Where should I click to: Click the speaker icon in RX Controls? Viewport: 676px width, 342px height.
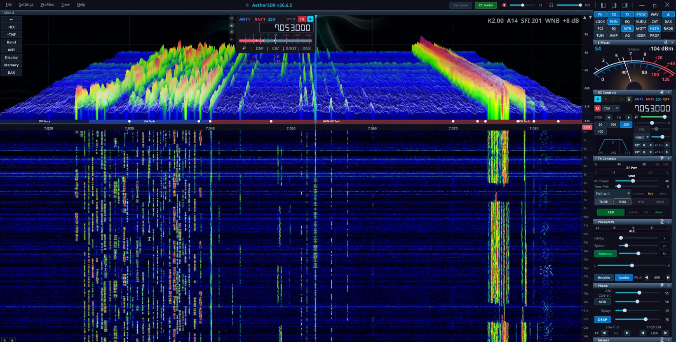point(636,117)
